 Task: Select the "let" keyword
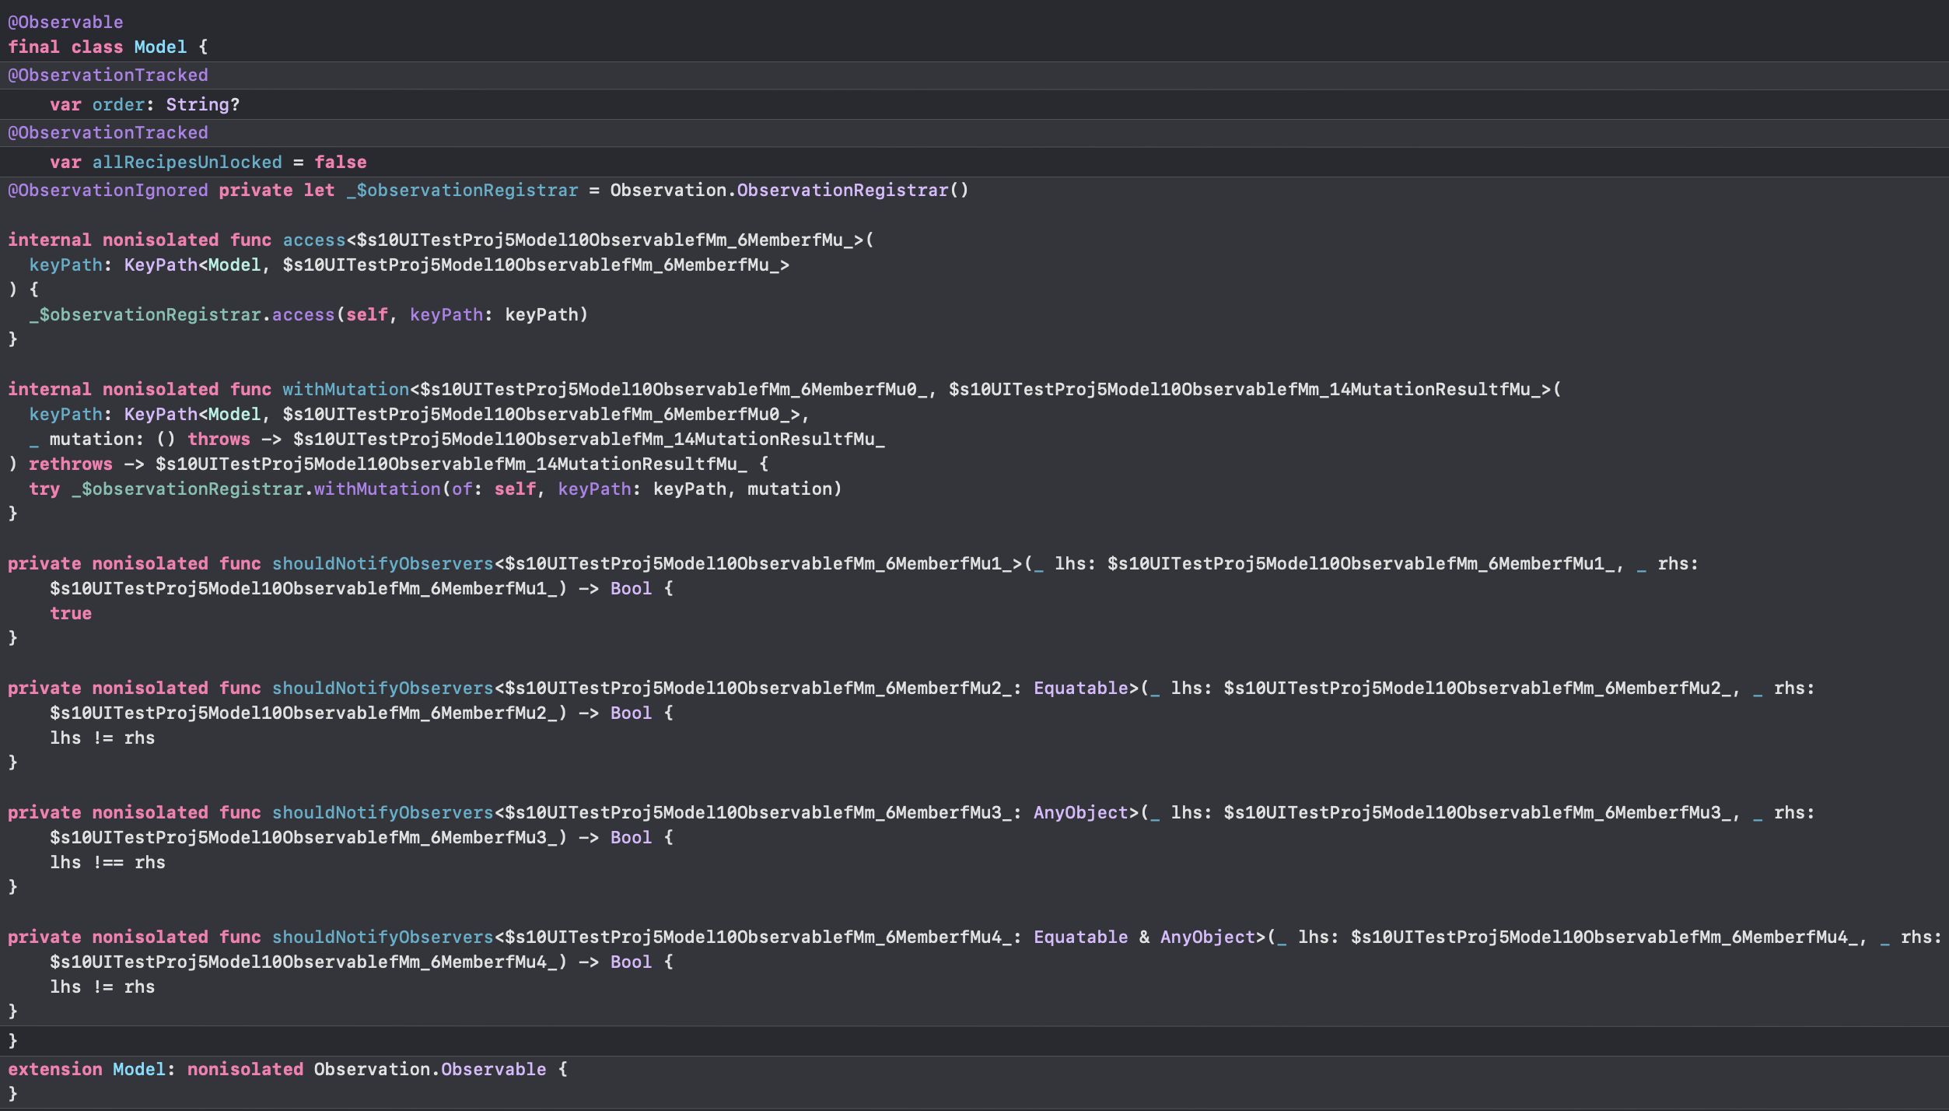coord(319,190)
